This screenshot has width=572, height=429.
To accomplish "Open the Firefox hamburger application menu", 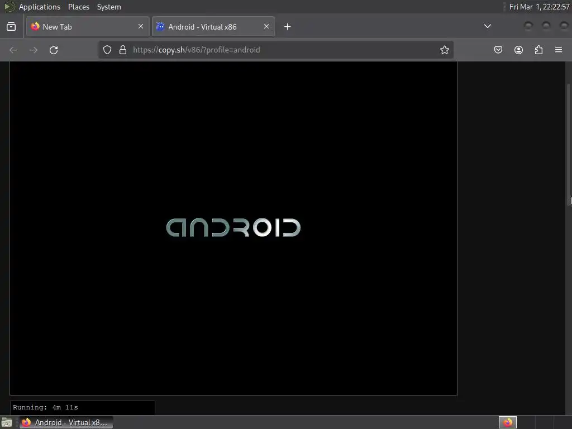I will click(559, 50).
